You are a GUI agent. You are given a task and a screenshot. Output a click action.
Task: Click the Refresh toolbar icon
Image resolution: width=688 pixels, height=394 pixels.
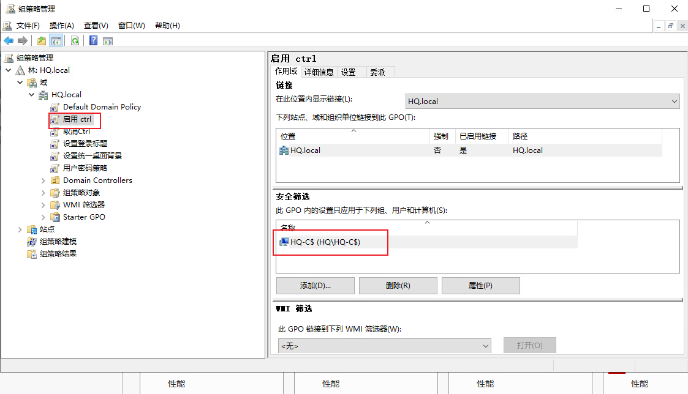click(75, 41)
